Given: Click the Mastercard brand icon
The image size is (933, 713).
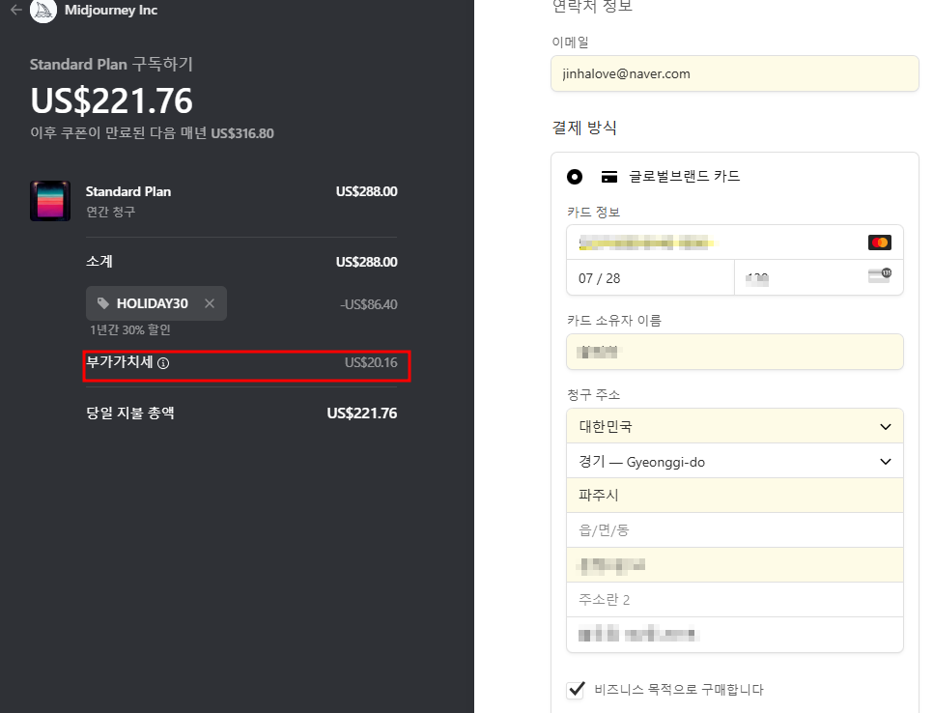Looking at the screenshot, I should point(880,242).
